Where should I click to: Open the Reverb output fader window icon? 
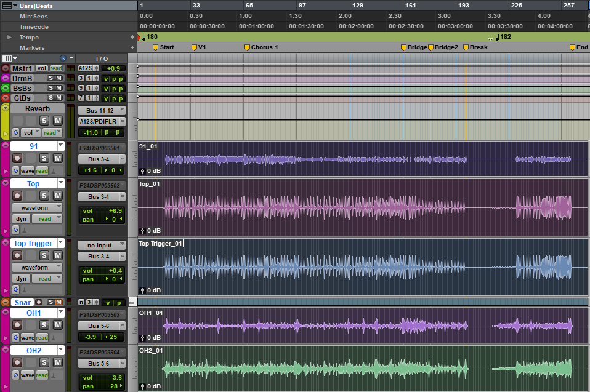[123, 121]
